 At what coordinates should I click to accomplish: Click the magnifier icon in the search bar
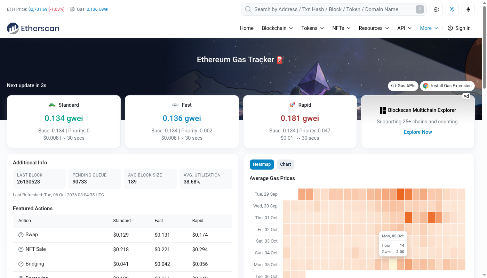coord(248,9)
